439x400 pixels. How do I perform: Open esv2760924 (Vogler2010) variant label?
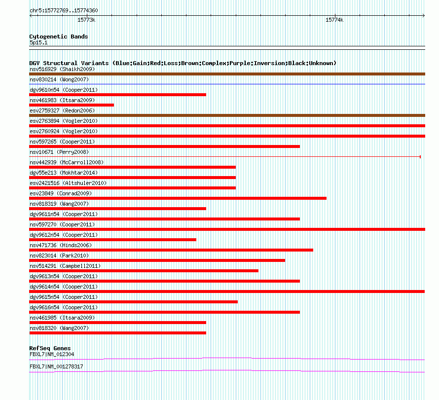coord(64,131)
